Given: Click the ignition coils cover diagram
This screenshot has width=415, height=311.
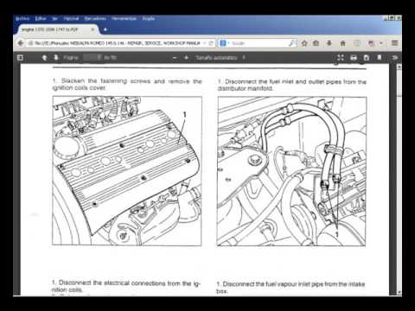Looking at the screenshot, I should [x=127, y=171].
